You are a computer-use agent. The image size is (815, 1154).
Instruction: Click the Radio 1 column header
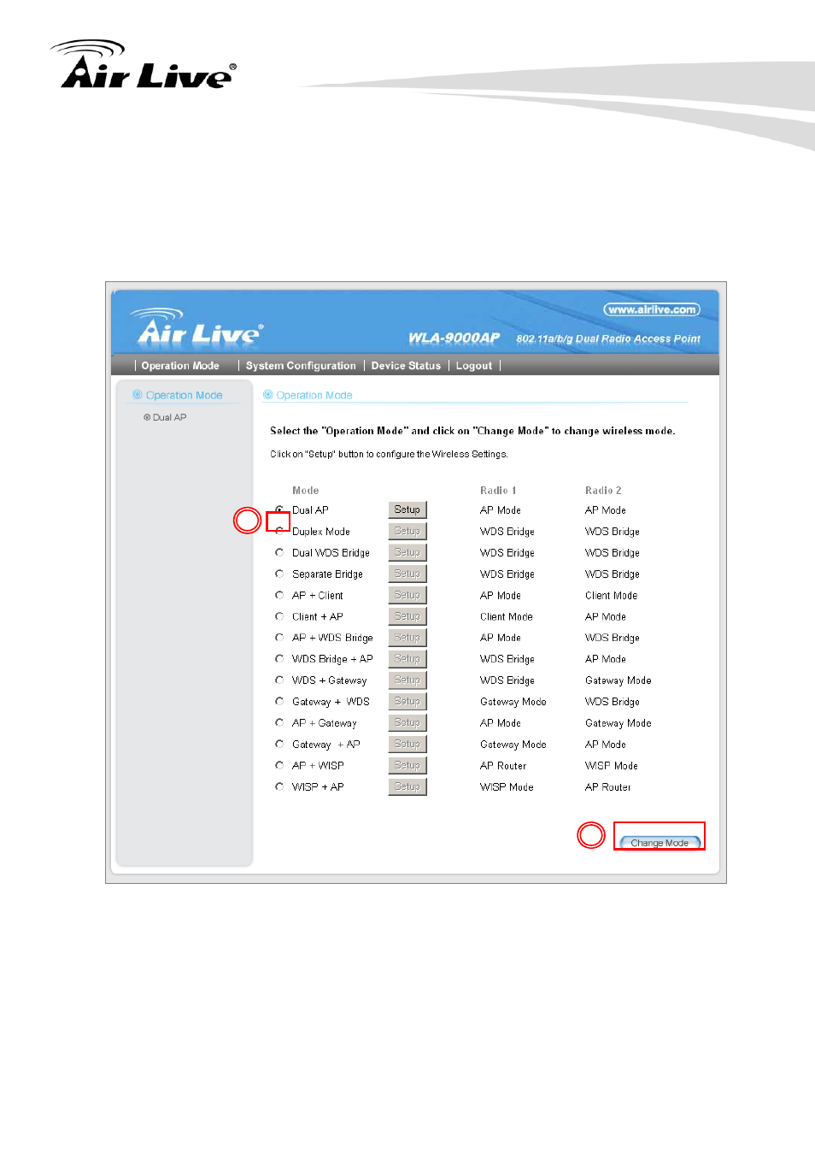click(x=498, y=491)
